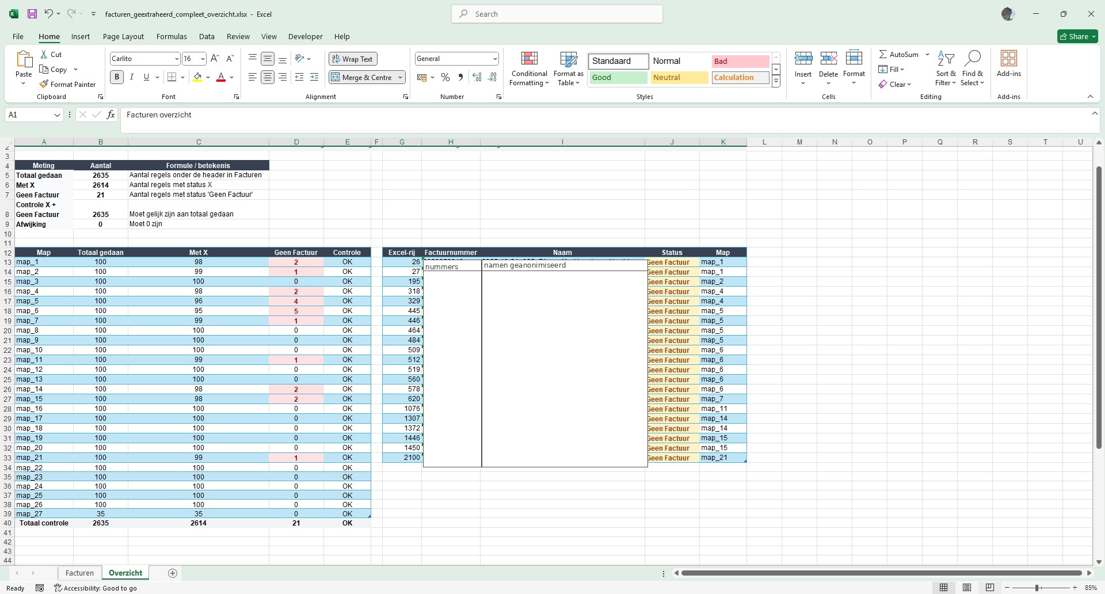Switch to the Facturen sheet tab
Screen dimensions: 1105x594
point(79,573)
